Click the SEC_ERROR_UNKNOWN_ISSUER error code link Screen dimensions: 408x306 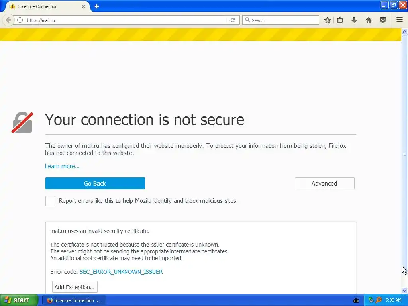(x=121, y=272)
